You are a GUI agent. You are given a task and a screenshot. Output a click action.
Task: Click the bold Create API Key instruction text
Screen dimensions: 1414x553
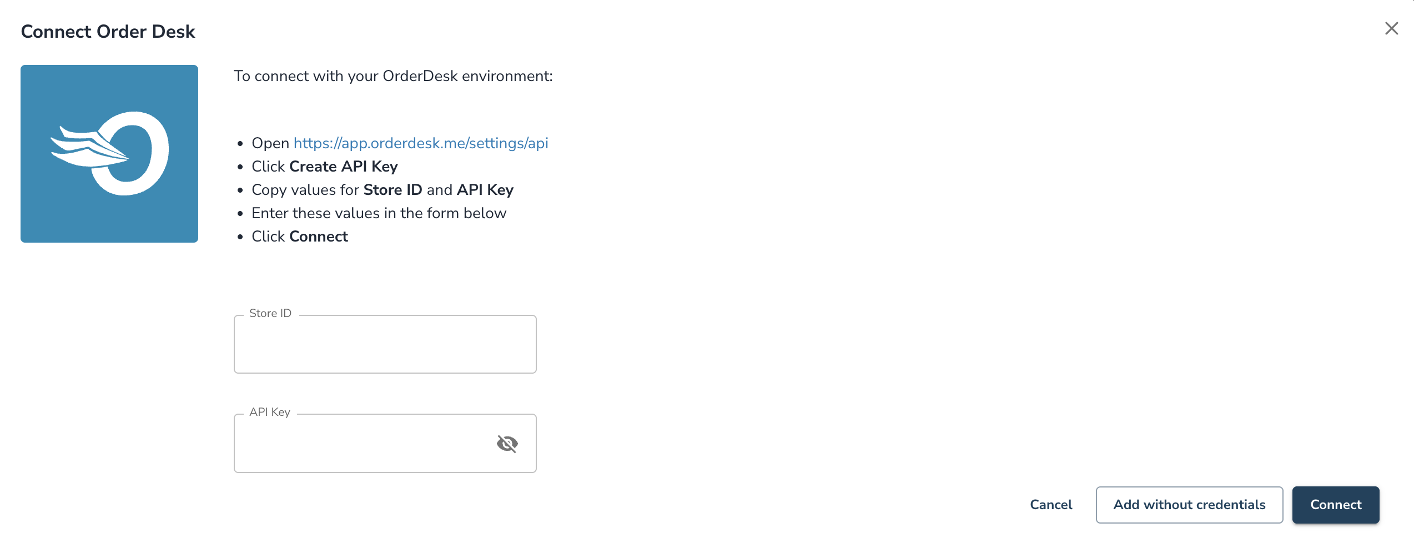tap(344, 167)
